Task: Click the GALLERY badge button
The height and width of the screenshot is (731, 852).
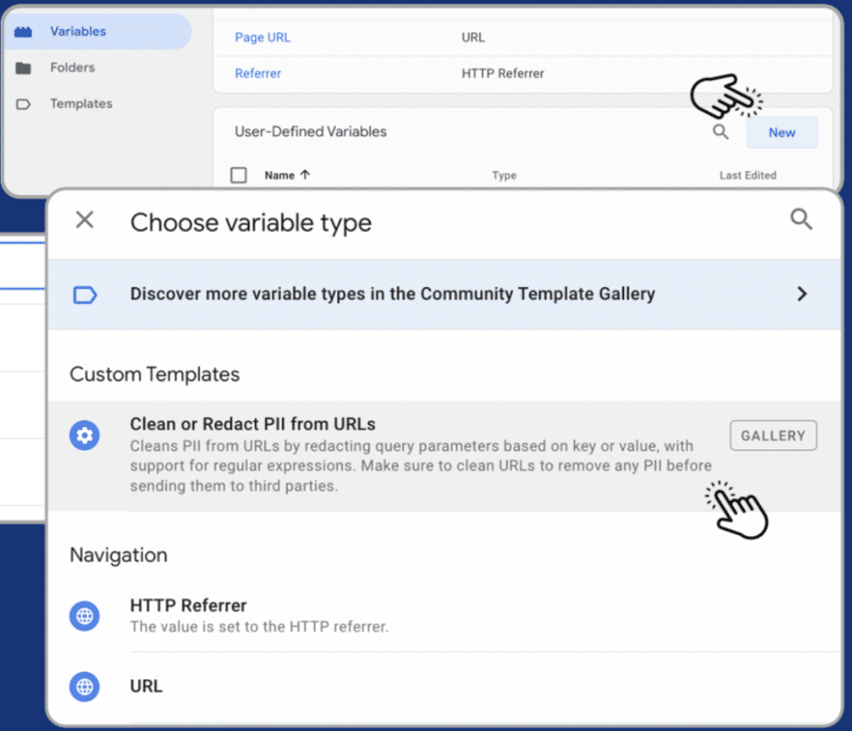Action: [774, 435]
